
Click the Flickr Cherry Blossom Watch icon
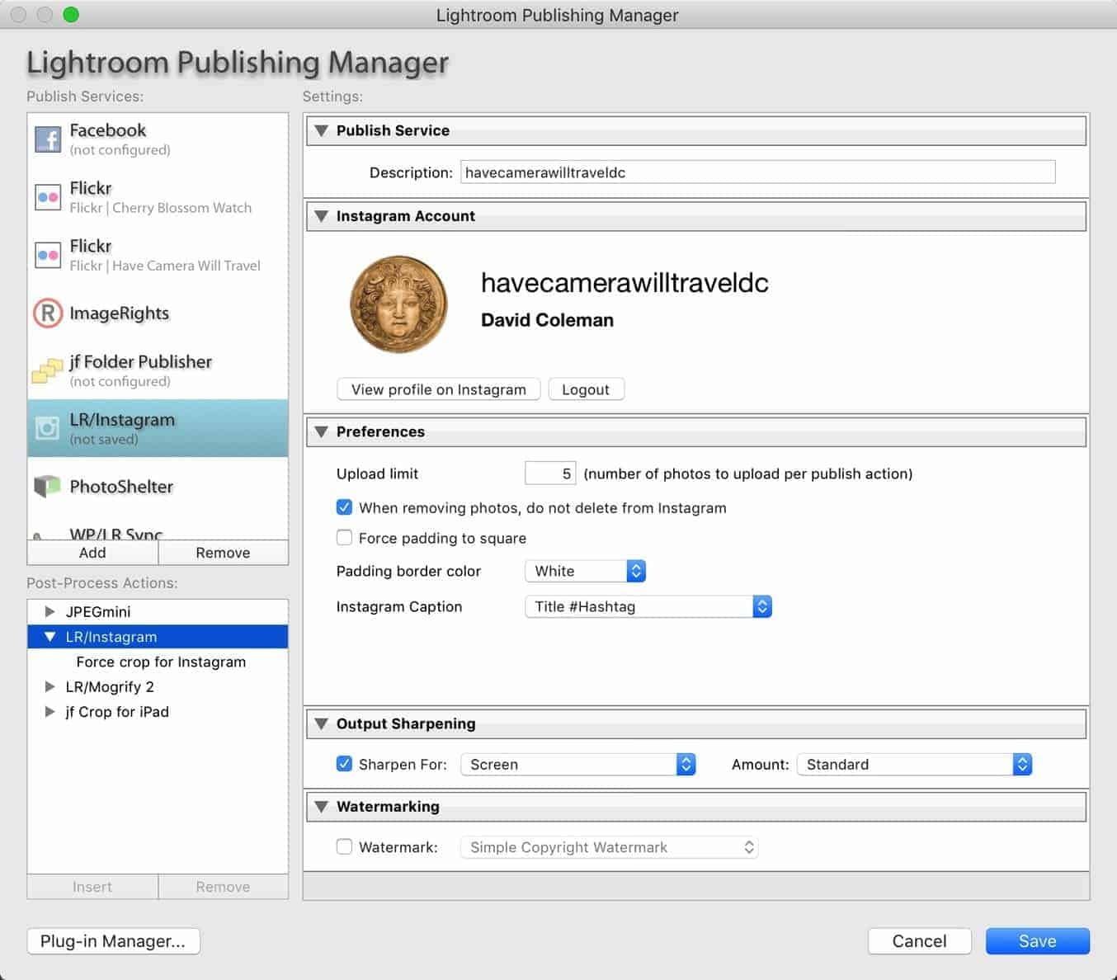point(48,197)
